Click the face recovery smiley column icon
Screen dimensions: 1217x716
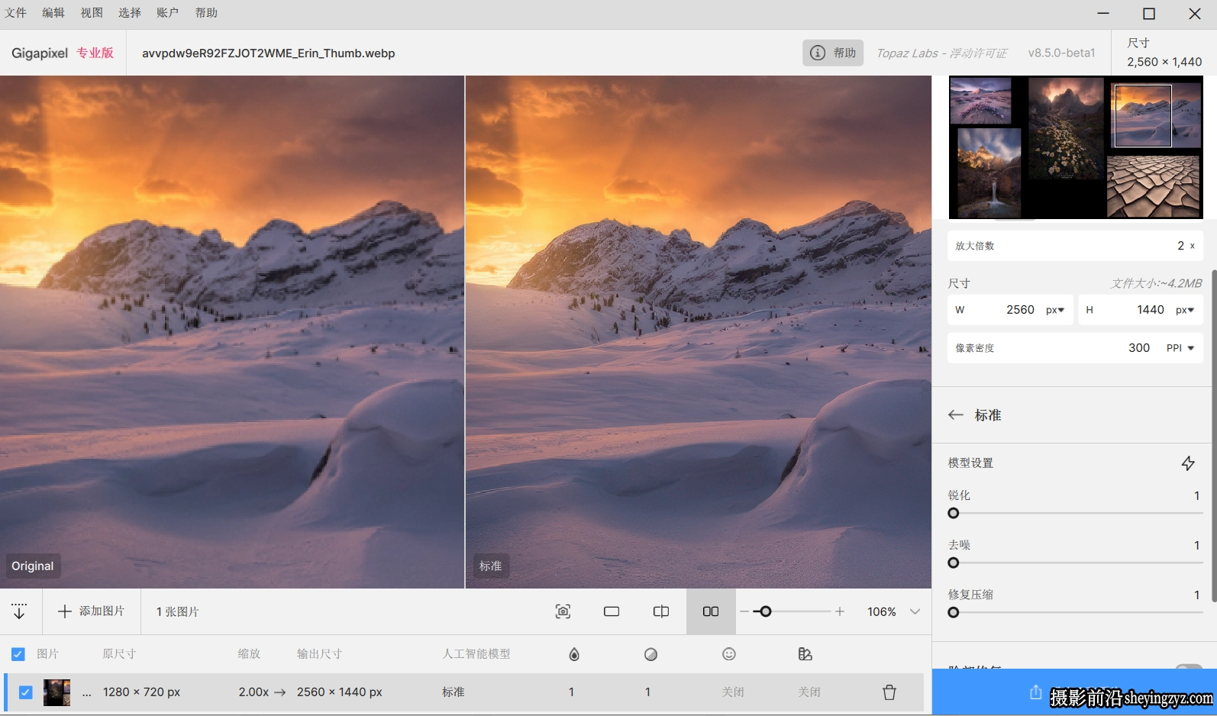729,654
